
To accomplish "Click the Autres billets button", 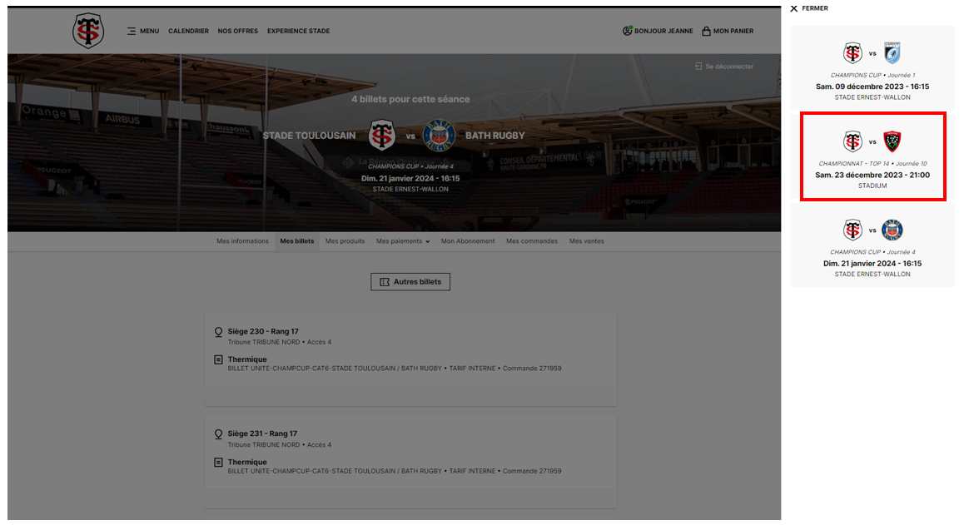I will 410,282.
